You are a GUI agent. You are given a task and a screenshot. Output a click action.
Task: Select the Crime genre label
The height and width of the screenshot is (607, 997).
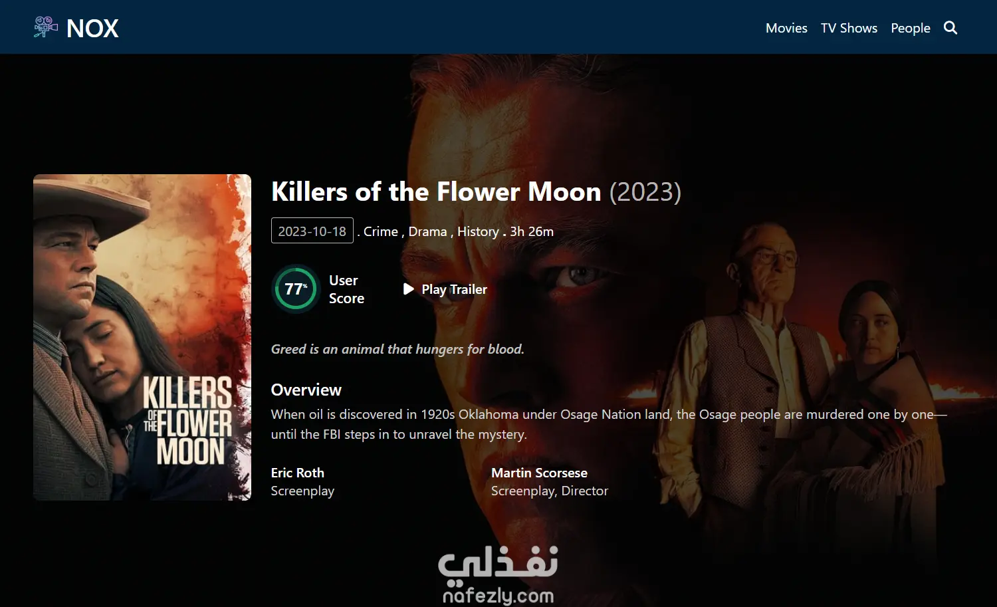(381, 231)
